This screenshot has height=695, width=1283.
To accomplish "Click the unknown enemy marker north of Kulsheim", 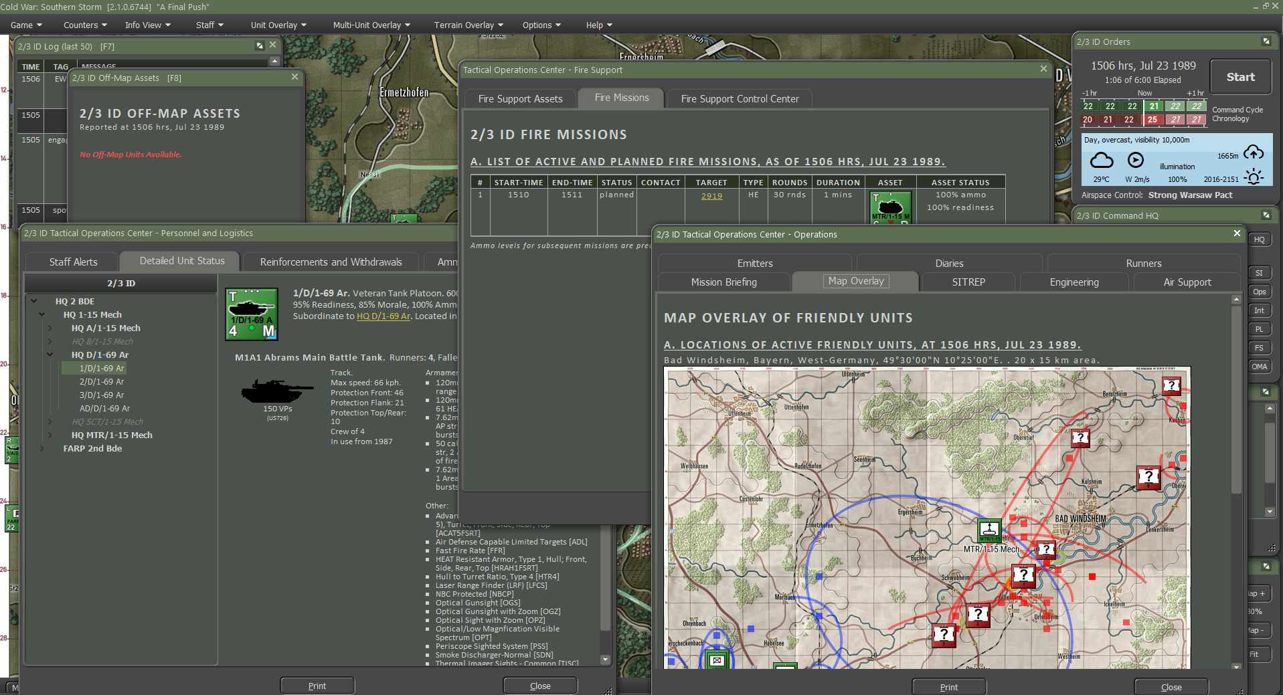I will tap(1080, 439).
